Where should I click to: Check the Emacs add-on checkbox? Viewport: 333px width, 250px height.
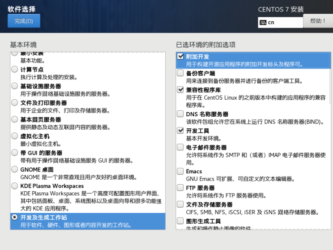click(181, 171)
